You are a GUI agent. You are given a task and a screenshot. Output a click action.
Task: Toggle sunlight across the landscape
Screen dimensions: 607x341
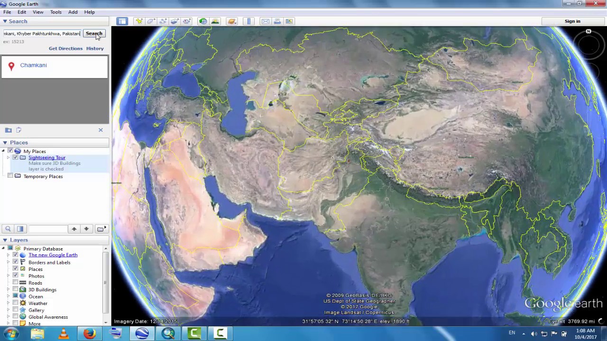(x=215, y=21)
